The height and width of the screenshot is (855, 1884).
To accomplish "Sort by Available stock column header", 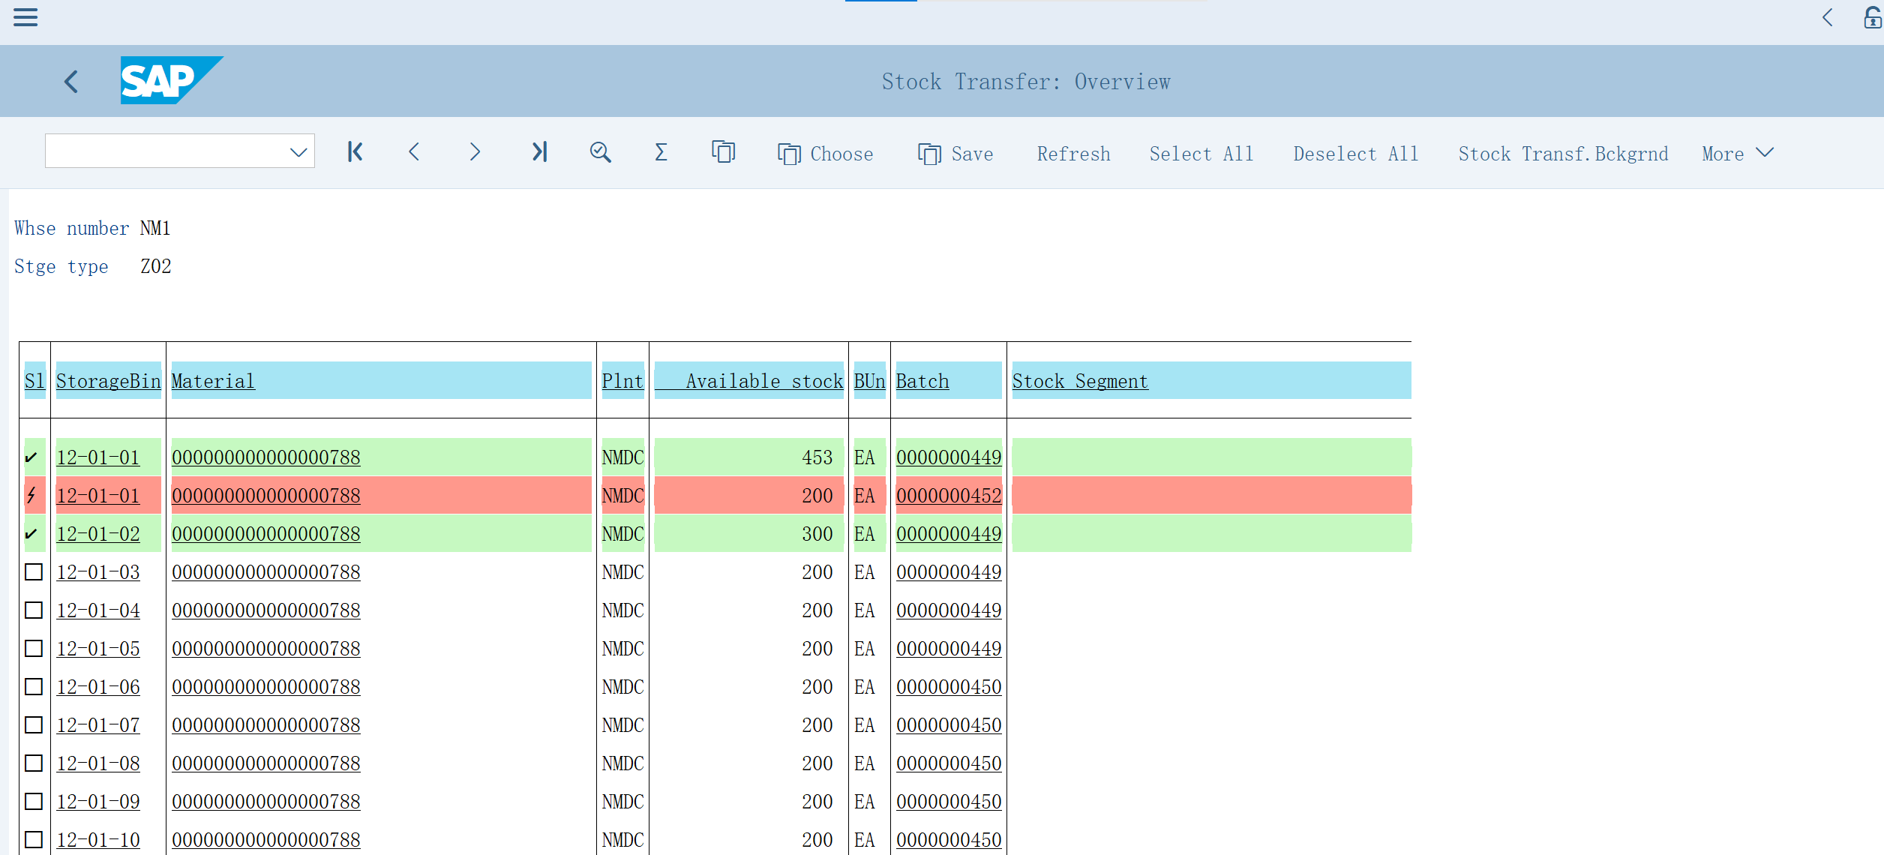I will click(763, 381).
